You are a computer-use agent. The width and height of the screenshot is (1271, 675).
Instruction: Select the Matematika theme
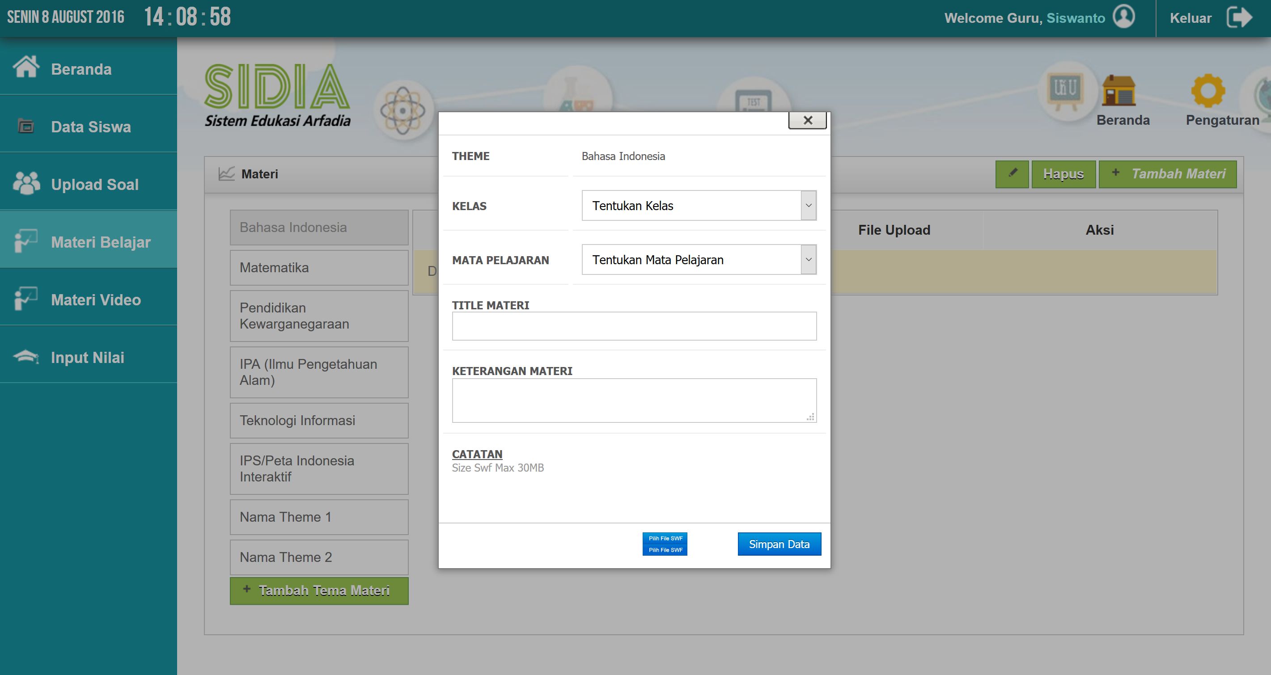point(319,268)
